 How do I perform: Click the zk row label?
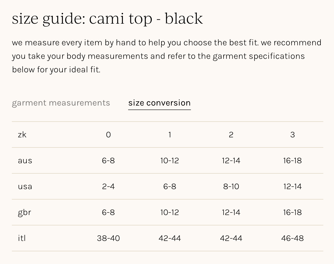coord(22,135)
